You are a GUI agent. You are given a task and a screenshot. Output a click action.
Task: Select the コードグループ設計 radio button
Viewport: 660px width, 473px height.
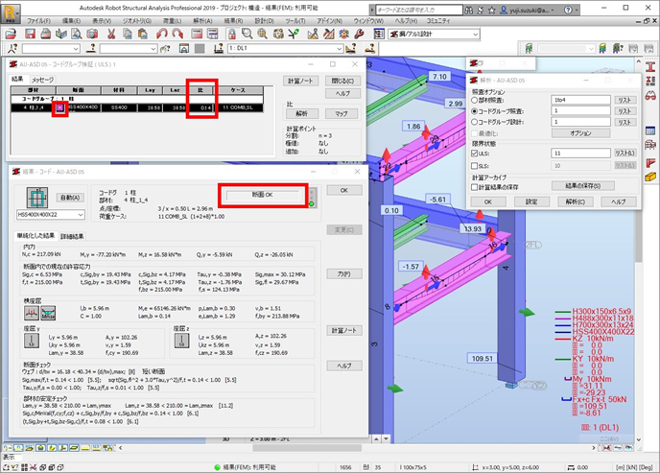tap(474, 122)
